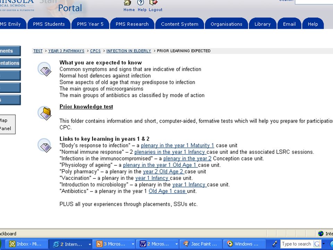The image size is (333, 250).
Task: Open the taskbar search dropdown arrow
Action: [323, 244]
